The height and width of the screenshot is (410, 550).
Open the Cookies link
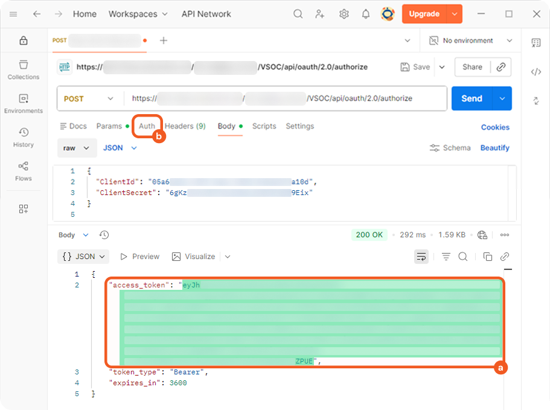[495, 127]
